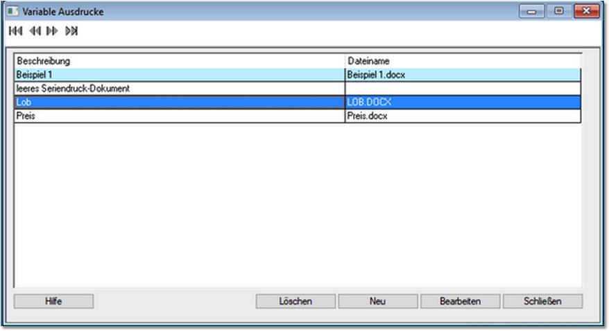
Task: Click the Variable Ausdrucke window icon
Action: click(x=12, y=12)
